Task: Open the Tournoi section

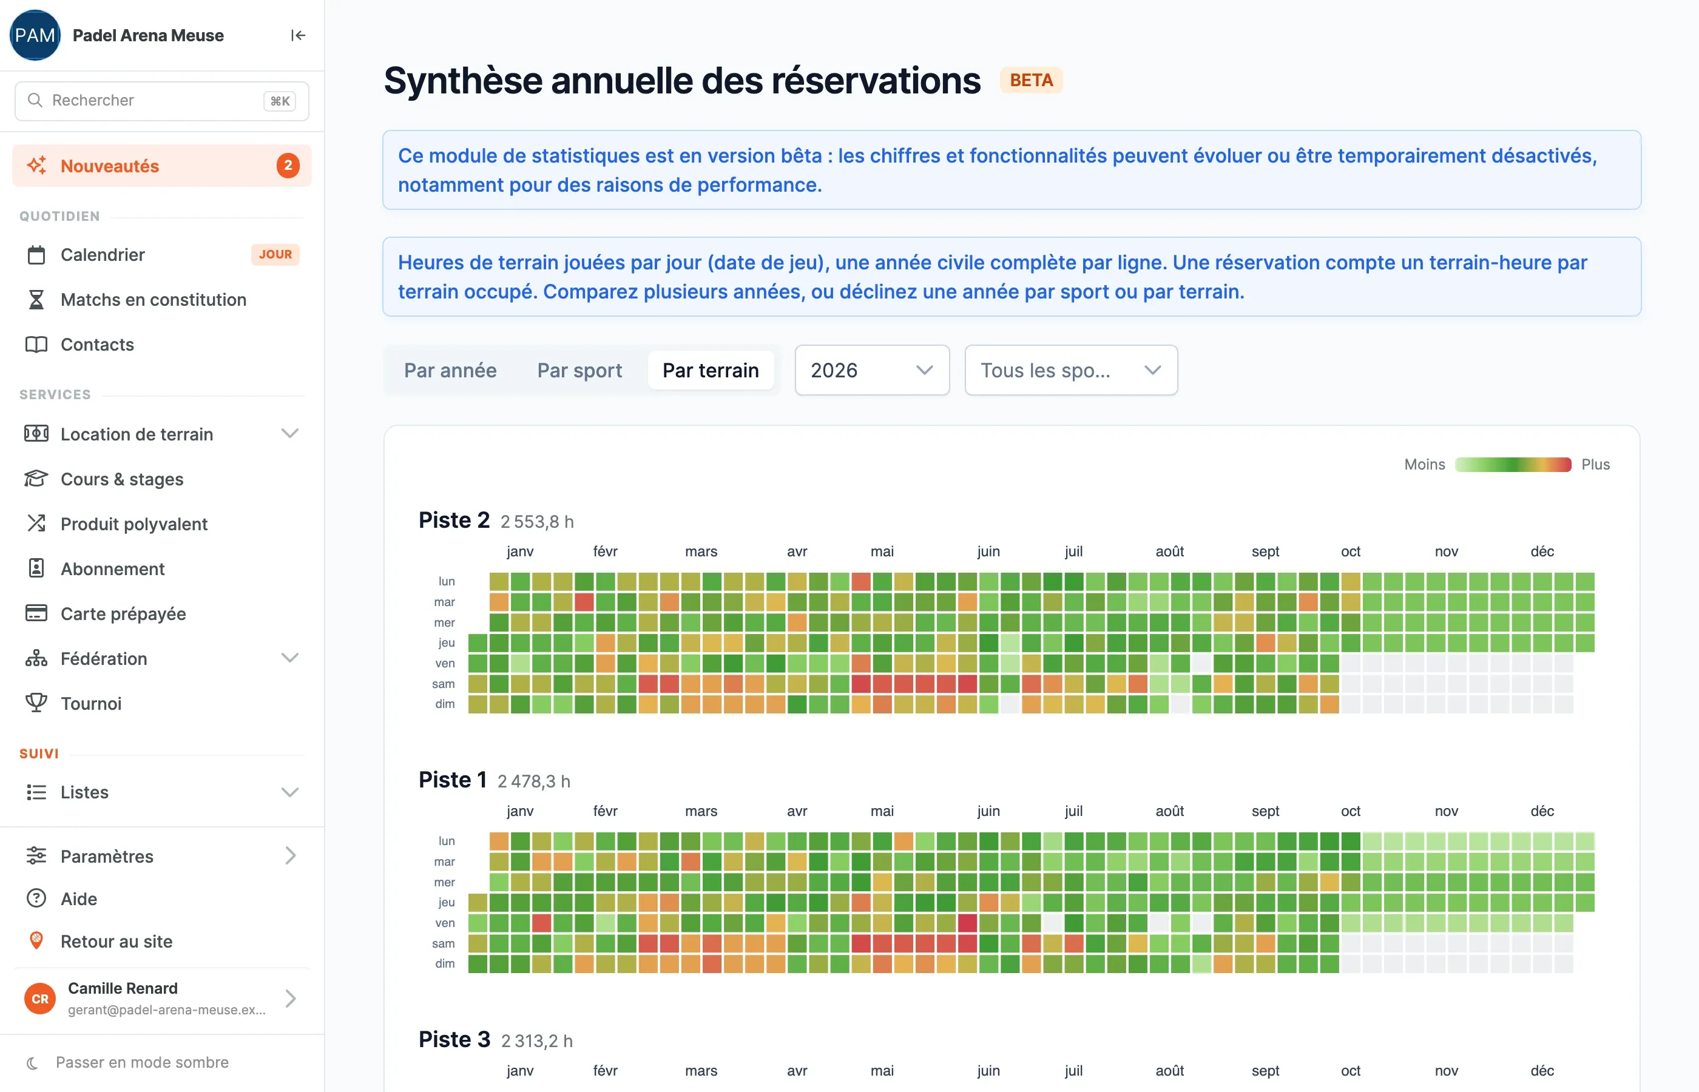Action: pos(161,703)
